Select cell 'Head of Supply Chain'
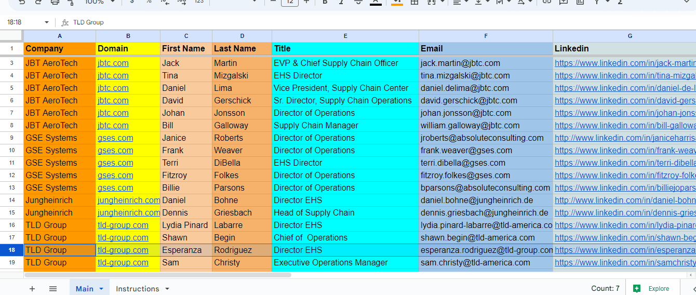The height and width of the screenshot is (295, 696). click(x=345, y=212)
